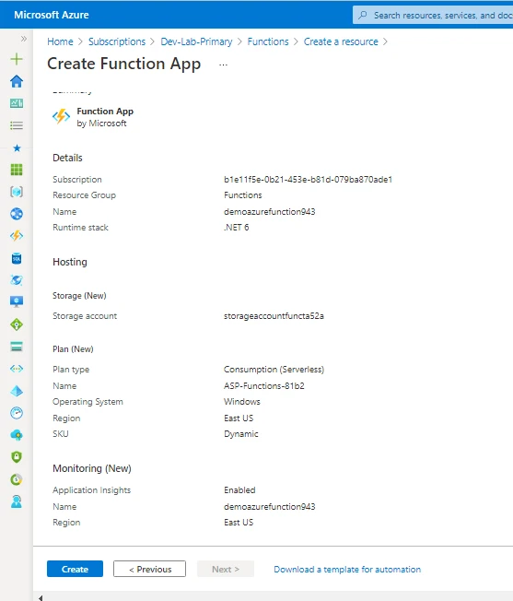Open Resource groups cube icon in sidebar

tap(17, 192)
